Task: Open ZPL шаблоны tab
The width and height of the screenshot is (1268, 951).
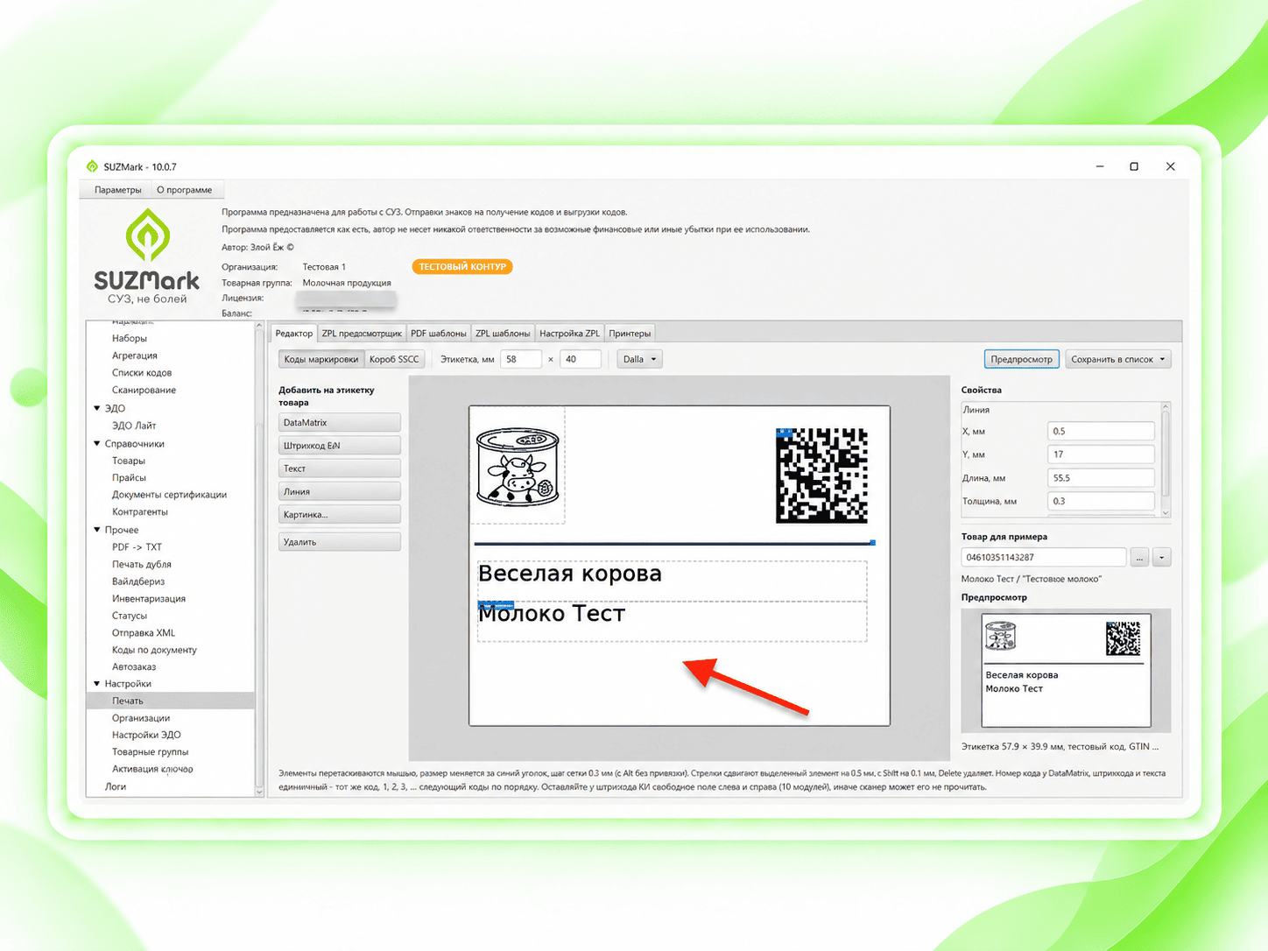Action: (x=503, y=334)
